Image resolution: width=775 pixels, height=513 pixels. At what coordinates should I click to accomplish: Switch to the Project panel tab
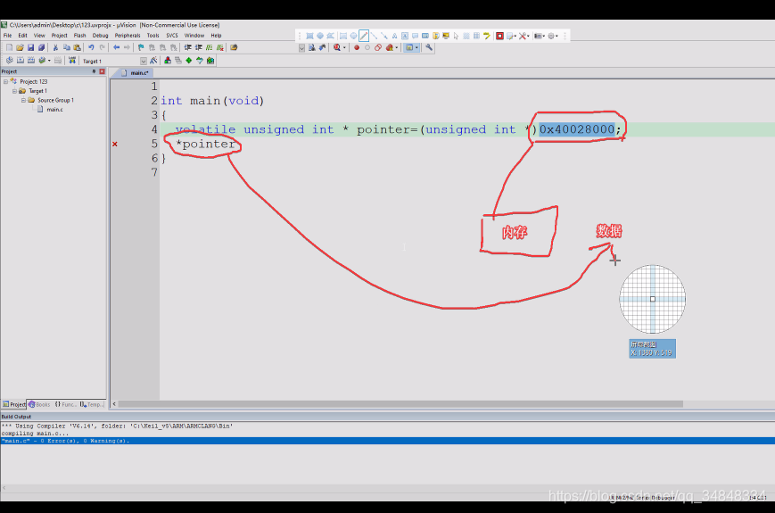click(14, 404)
